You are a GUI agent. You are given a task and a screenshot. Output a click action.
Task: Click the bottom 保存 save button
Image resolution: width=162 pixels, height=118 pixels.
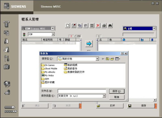[x=141, y=106]
